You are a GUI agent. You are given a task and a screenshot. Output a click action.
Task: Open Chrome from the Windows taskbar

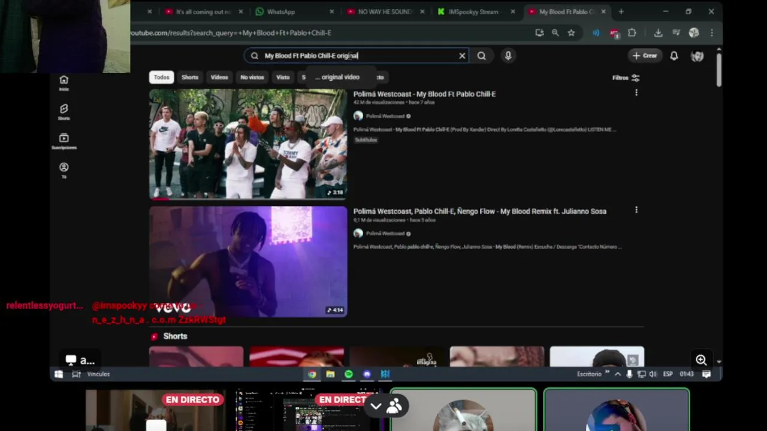click(312, 374)
